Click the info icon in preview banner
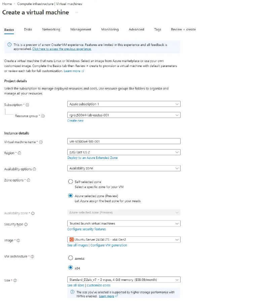Viewport: 269px width, 302px height. tap(9, 45)
